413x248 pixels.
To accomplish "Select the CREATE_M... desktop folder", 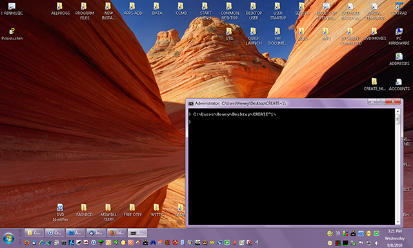I will (x=374, y=84).
